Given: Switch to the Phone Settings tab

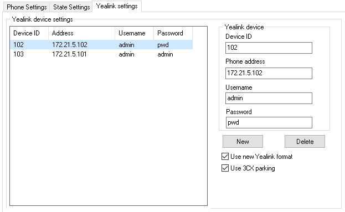Looking at the screenshot, I should (x=27, y=7).
